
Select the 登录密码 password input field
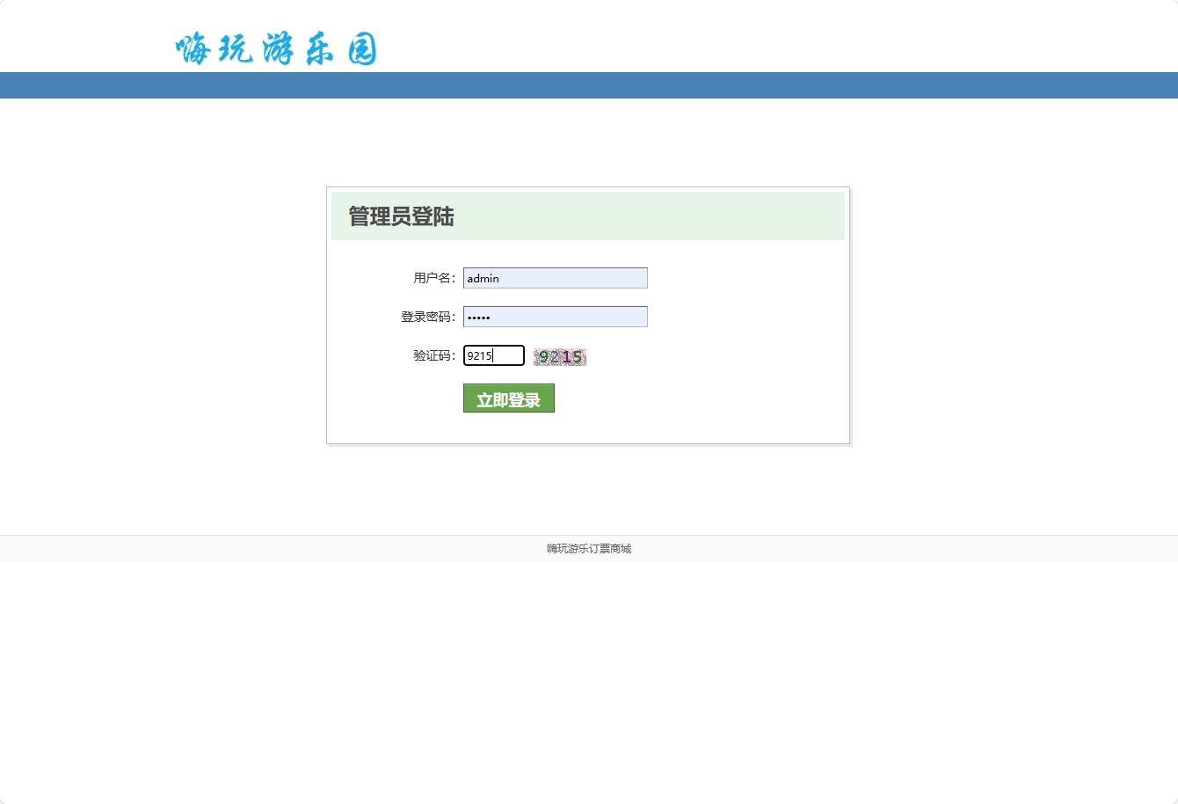pos(555,316)
